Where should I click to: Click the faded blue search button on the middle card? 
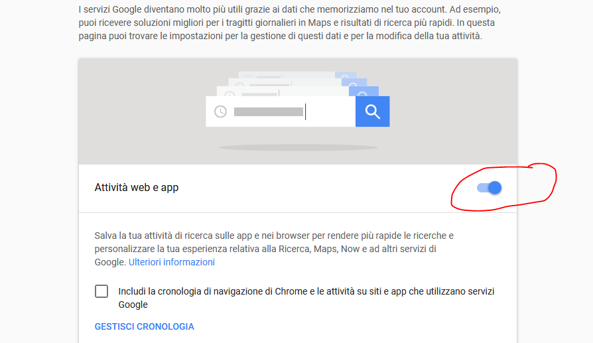click(354, 82)
